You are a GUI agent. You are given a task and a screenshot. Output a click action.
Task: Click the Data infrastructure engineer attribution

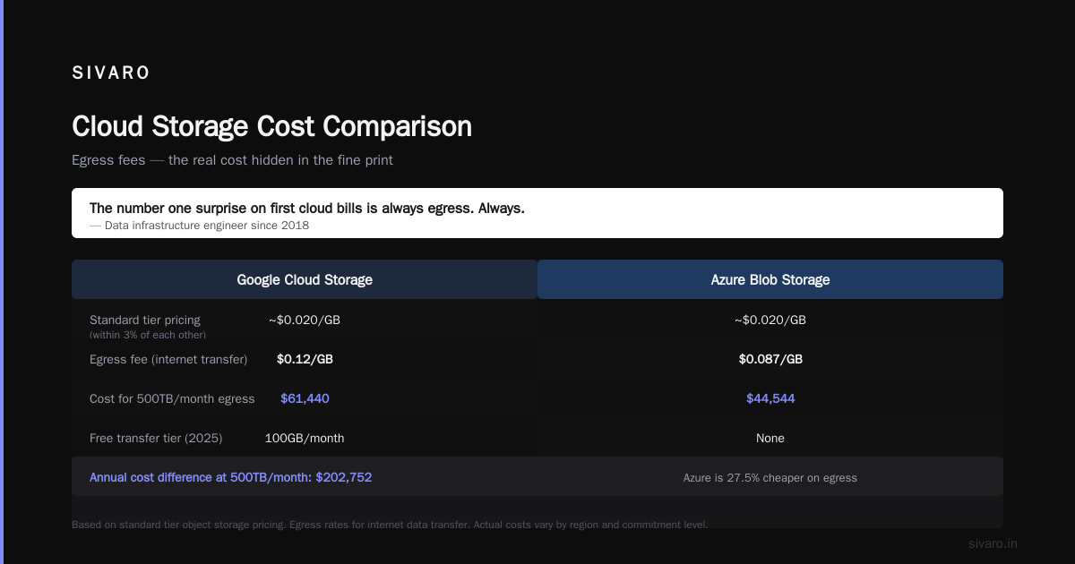pos(199,226)
